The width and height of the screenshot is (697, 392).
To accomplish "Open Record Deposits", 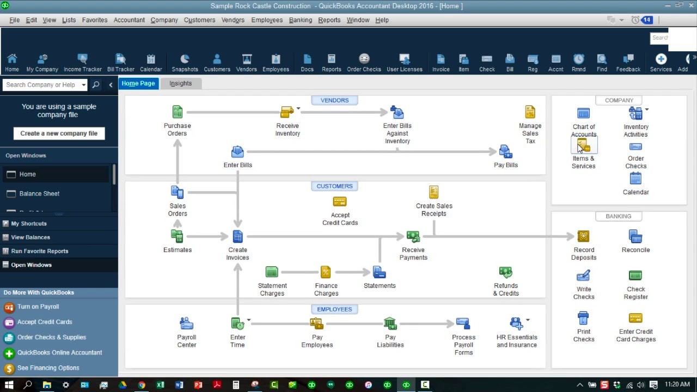I will pyautogui.click(x=583, y=236).
